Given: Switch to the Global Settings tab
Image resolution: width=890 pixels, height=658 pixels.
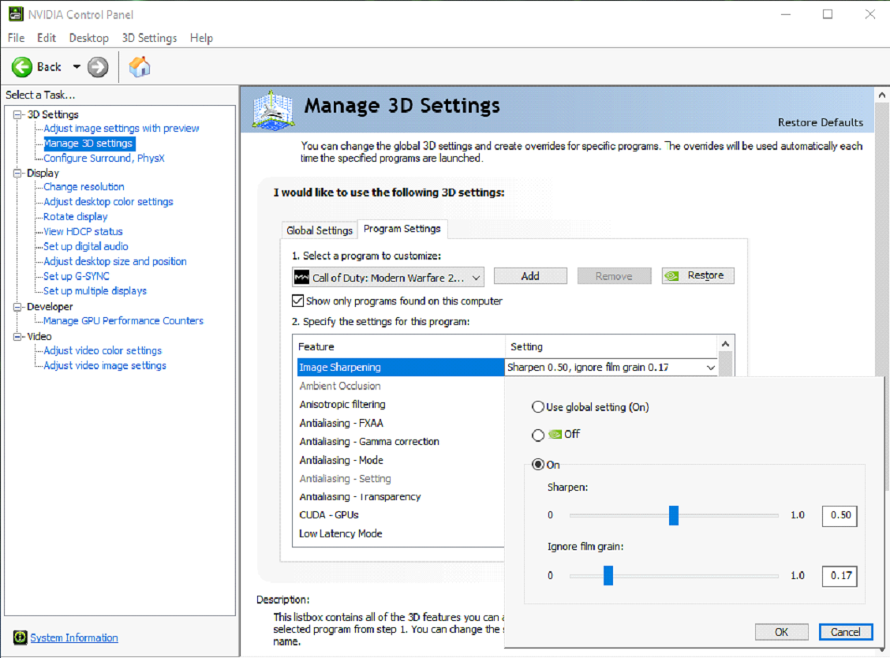Looking at the screenshot, I should (320, 230).
